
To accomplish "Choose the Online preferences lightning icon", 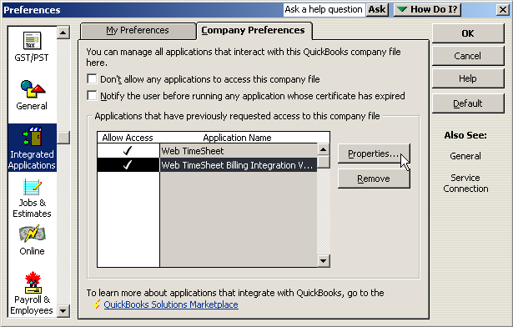I will click(x=32, y=234).
